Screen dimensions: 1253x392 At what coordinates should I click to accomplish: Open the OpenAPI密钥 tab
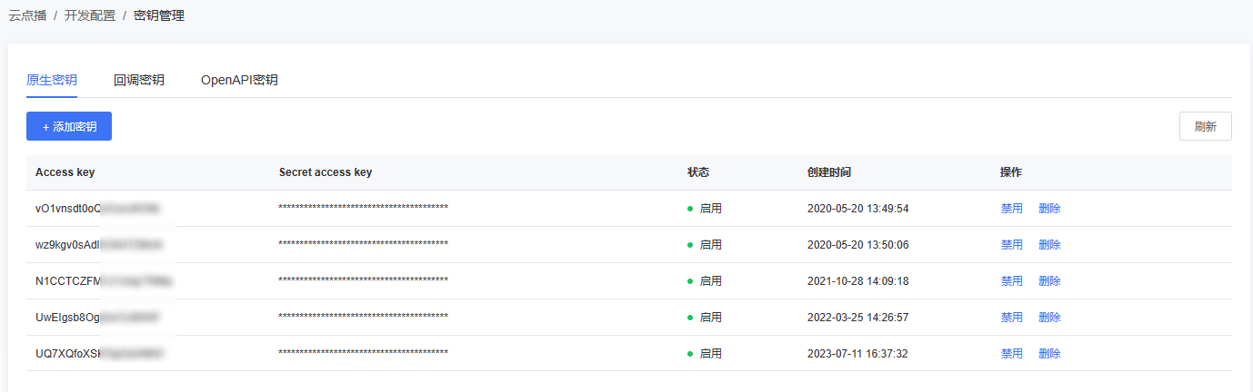tap(239, 80)
